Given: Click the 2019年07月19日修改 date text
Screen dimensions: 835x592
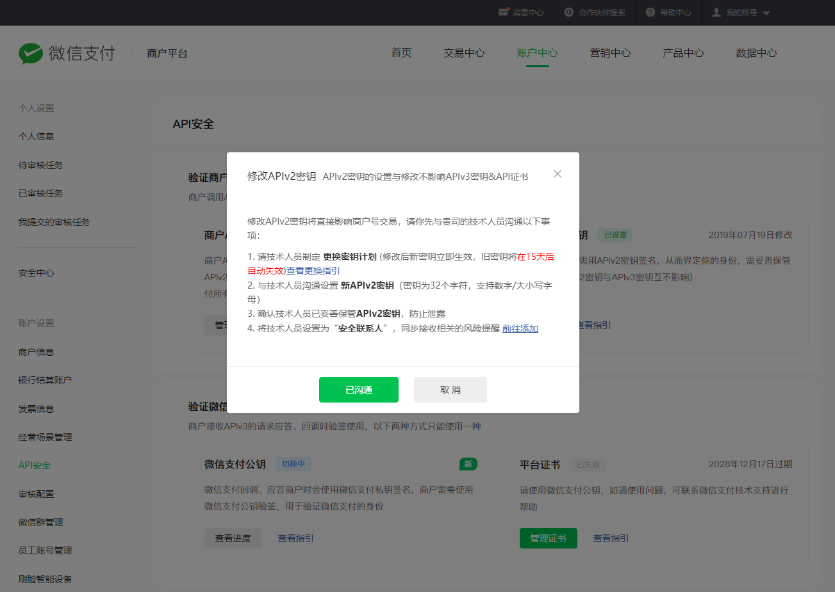Looking at the screenshot, I should coord(750,235).
